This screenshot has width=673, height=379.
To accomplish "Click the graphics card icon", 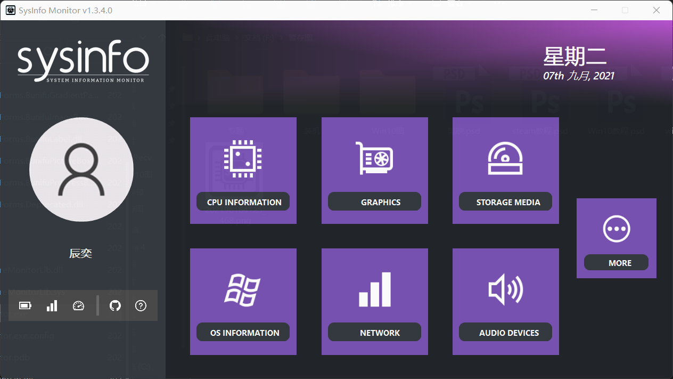I will [374, 159].
